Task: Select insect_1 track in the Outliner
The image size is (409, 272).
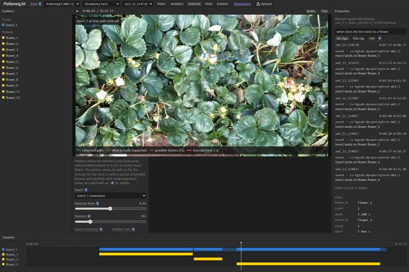Action: 12,25
